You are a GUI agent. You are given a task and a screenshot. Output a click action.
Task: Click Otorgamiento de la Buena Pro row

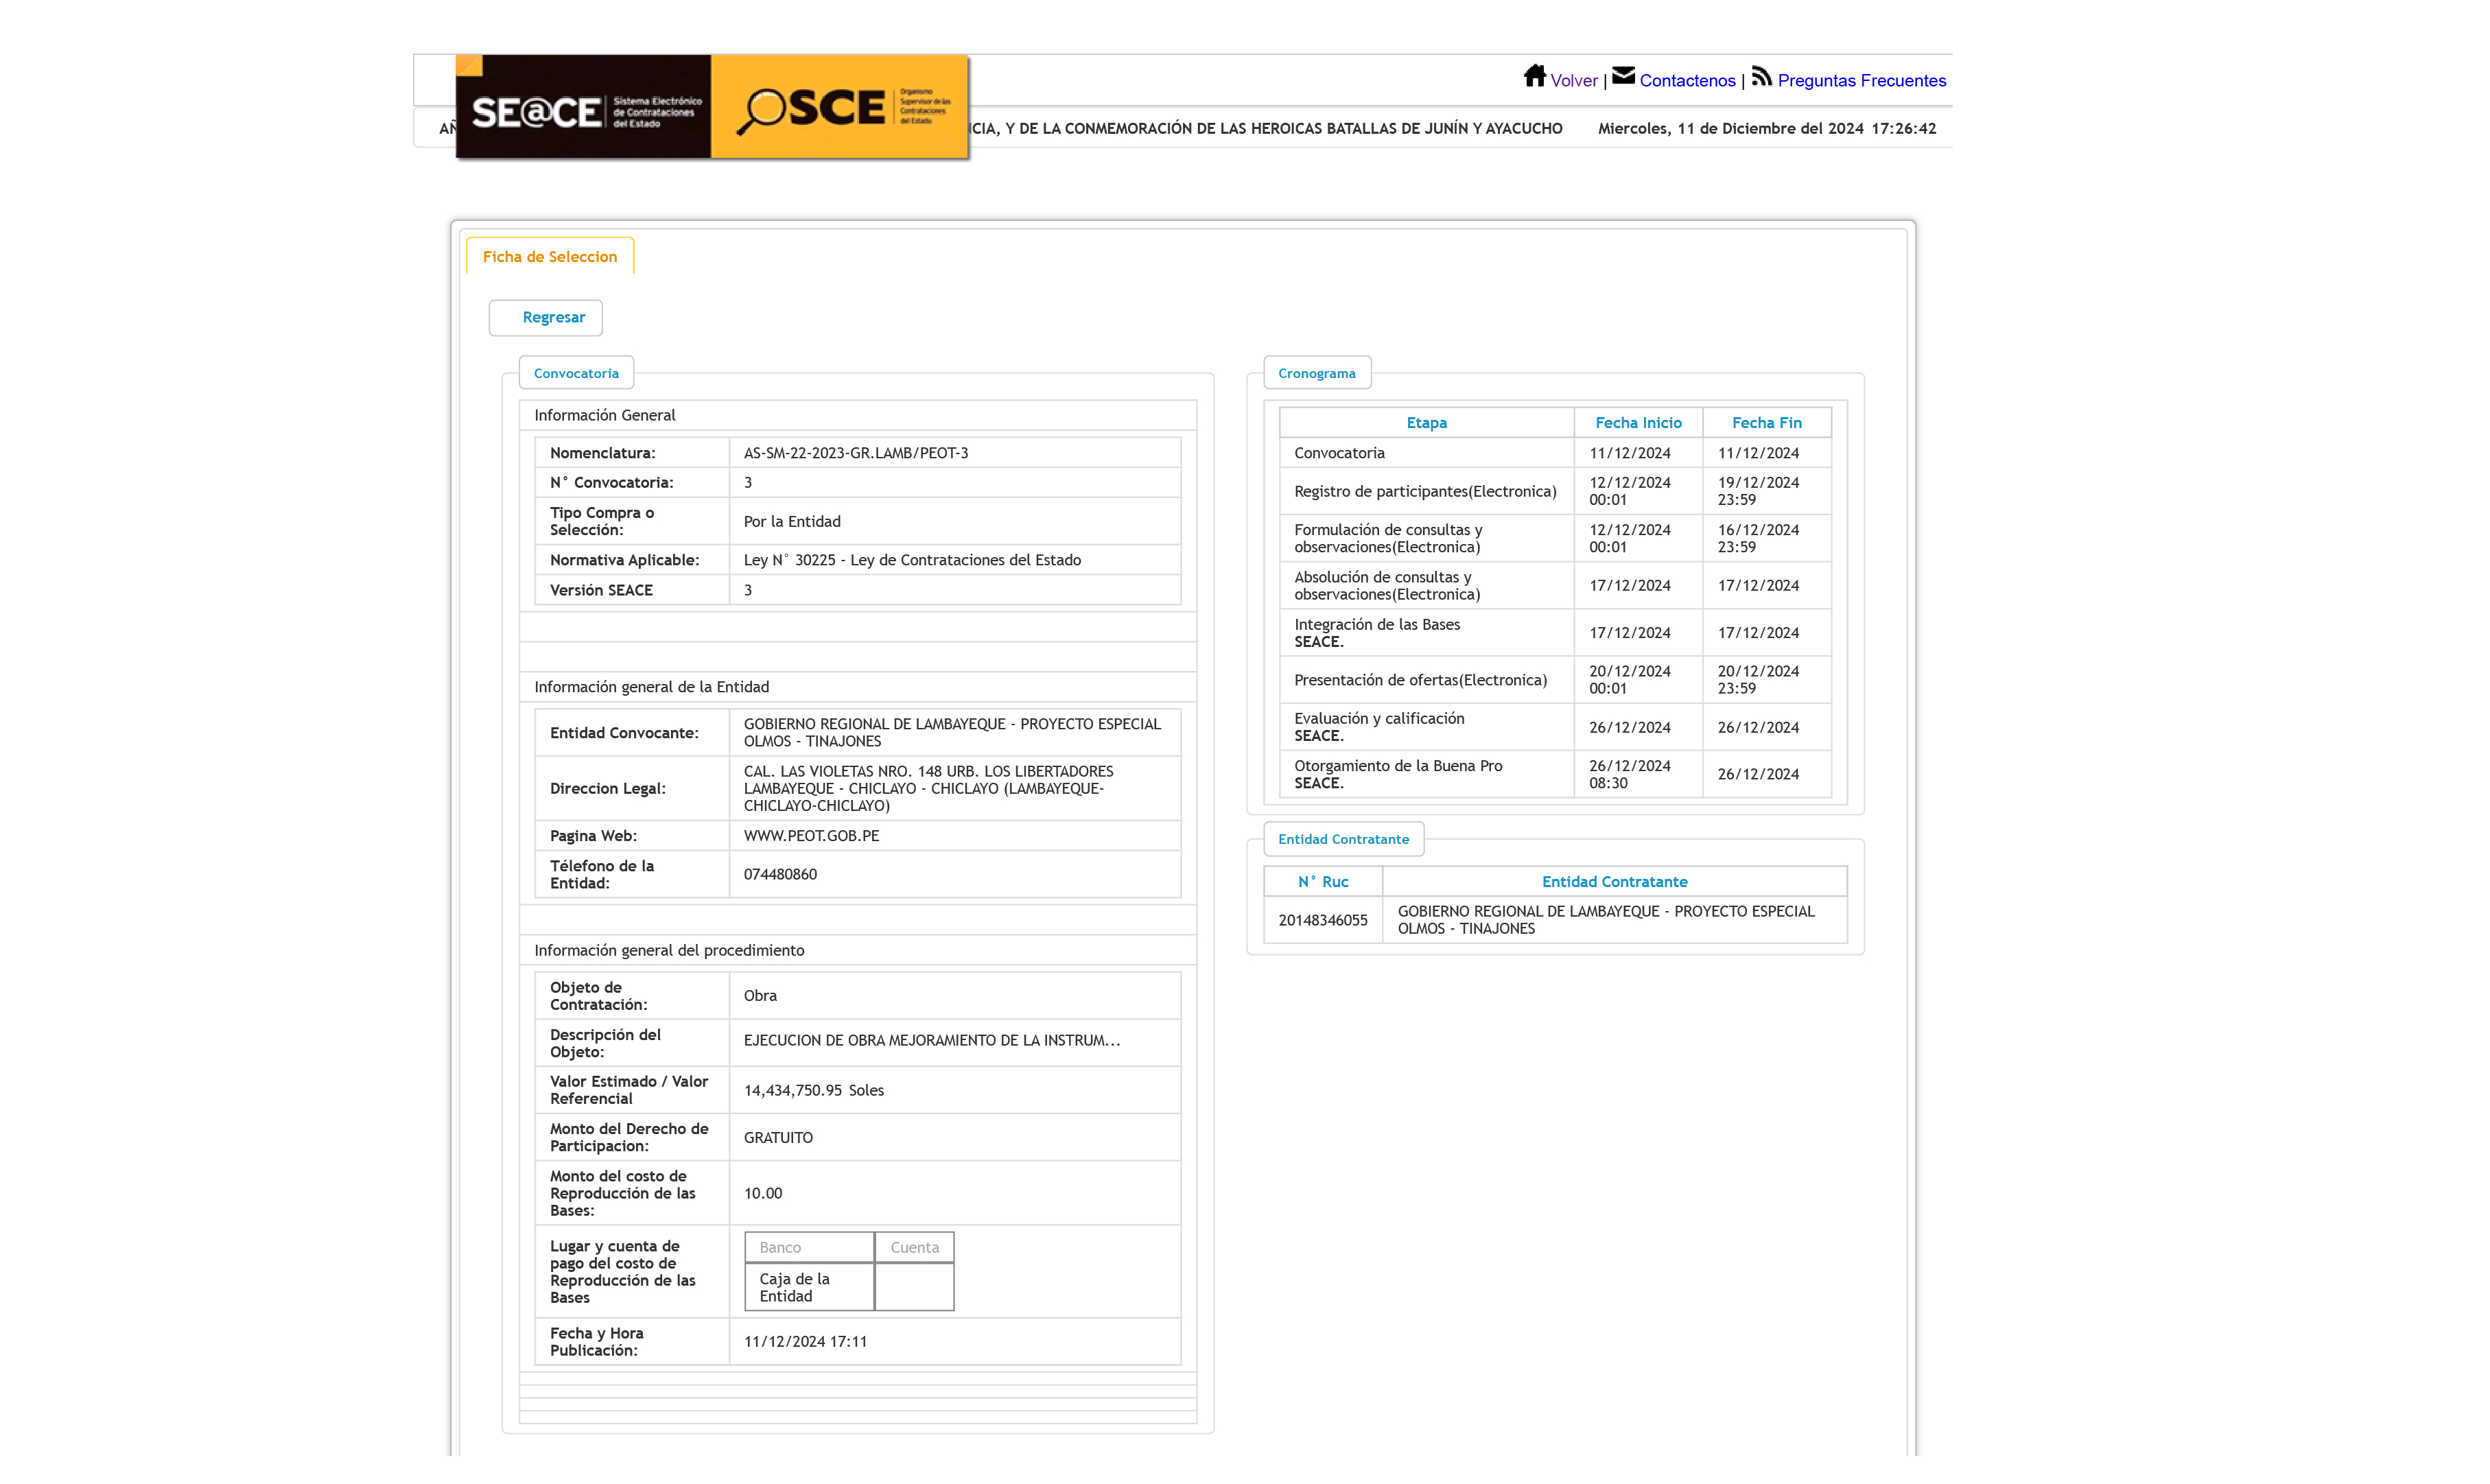[1555, 775]
